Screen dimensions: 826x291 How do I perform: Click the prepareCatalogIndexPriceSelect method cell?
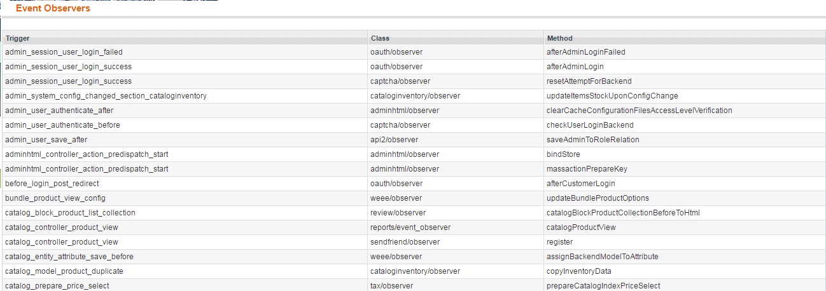coord(603,286)
